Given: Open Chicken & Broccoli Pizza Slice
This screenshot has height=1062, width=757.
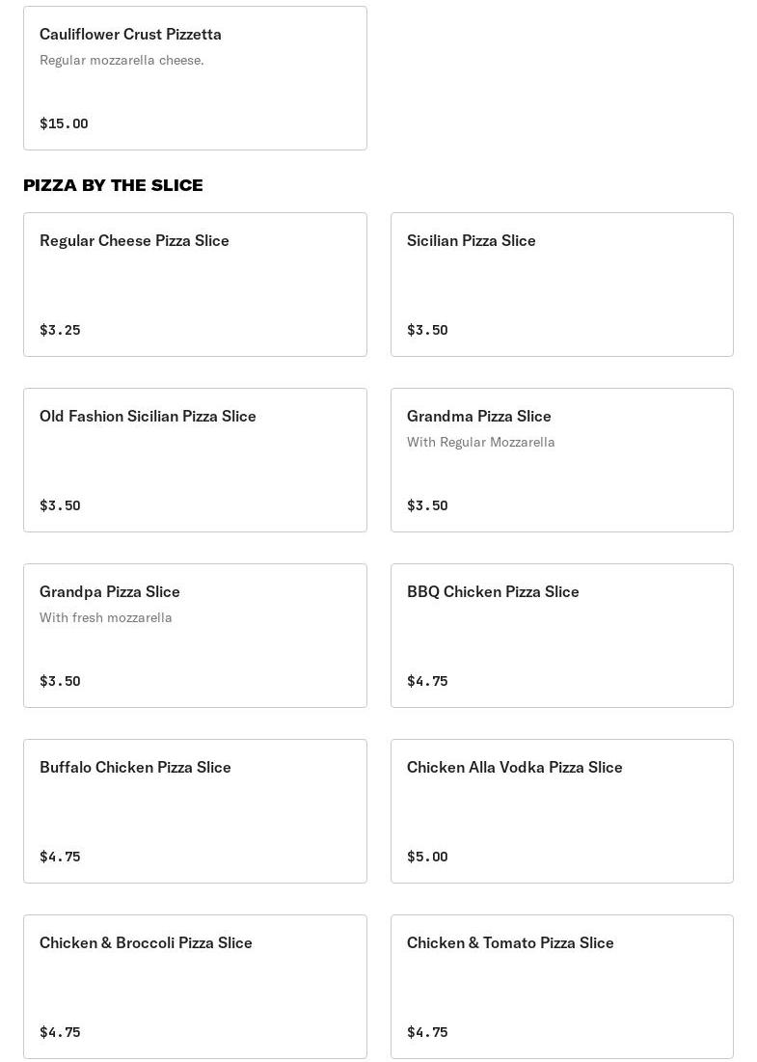Looking at the screenshot, I should [195, 987].
